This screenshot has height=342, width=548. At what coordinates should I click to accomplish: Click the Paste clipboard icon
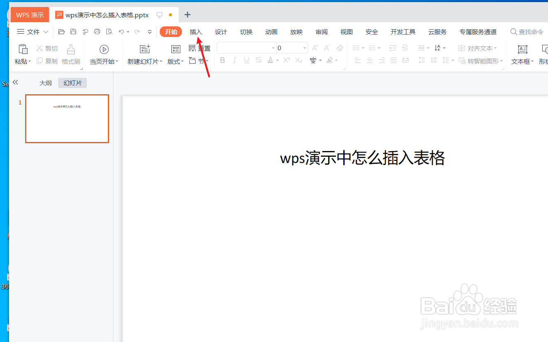click(23, 49)
